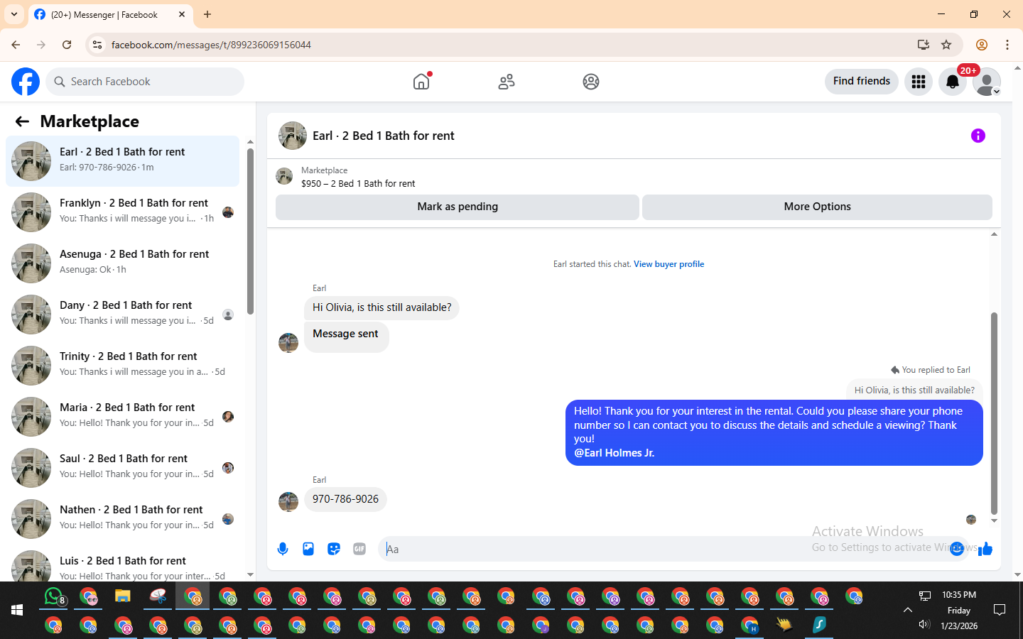Click install app icon in address bar
Image resolution: width=1023 pixels, height=639 pixels.
(924, 45)
